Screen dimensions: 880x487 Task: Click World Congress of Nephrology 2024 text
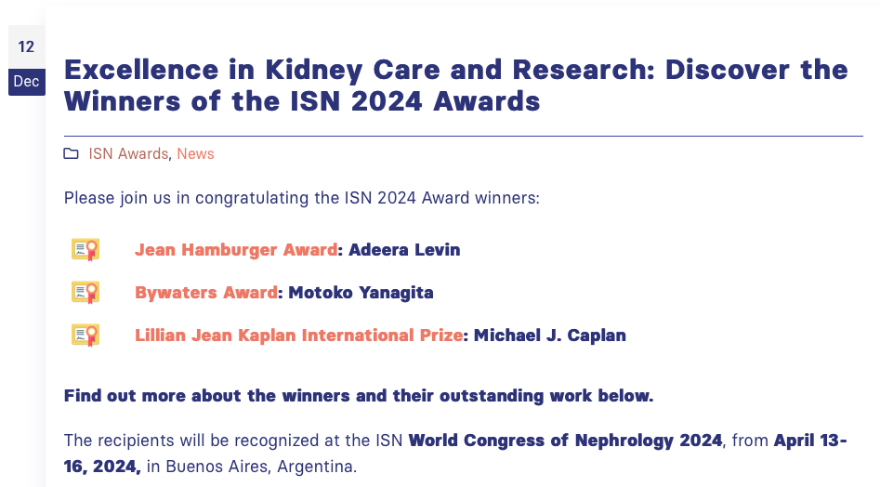pos(565,441)
